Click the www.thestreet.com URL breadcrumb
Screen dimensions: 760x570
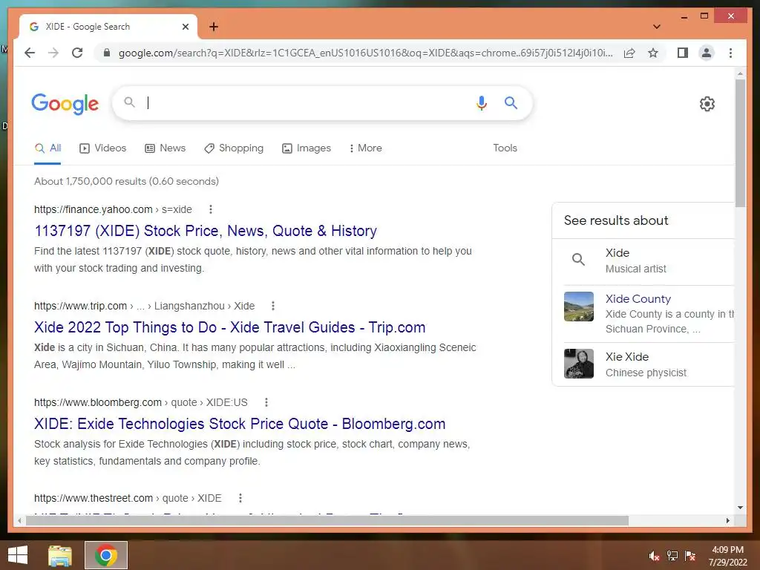point(128,498)
